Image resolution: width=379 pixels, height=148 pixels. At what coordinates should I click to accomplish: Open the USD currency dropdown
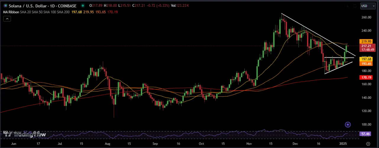[x=368, y=6]
